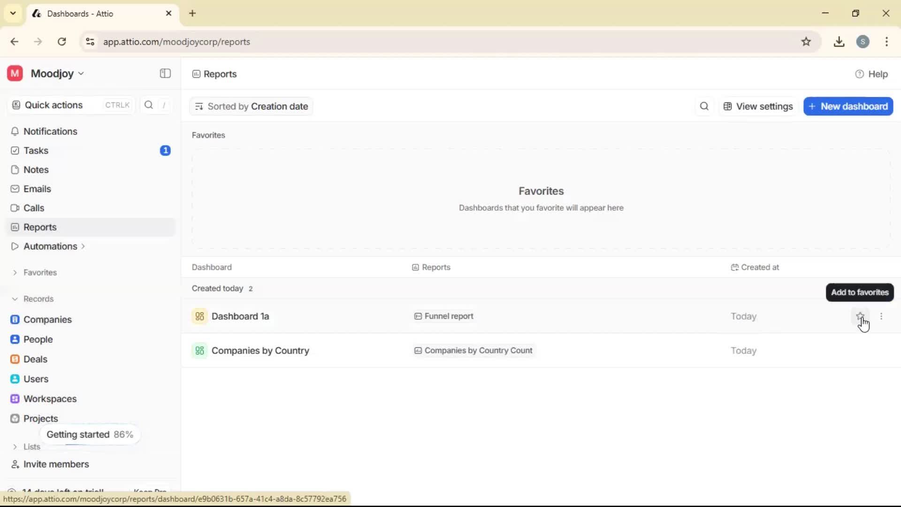Open the sidebar search magnifier
This screenshot has height=507, width=901.
click(148, 105)
